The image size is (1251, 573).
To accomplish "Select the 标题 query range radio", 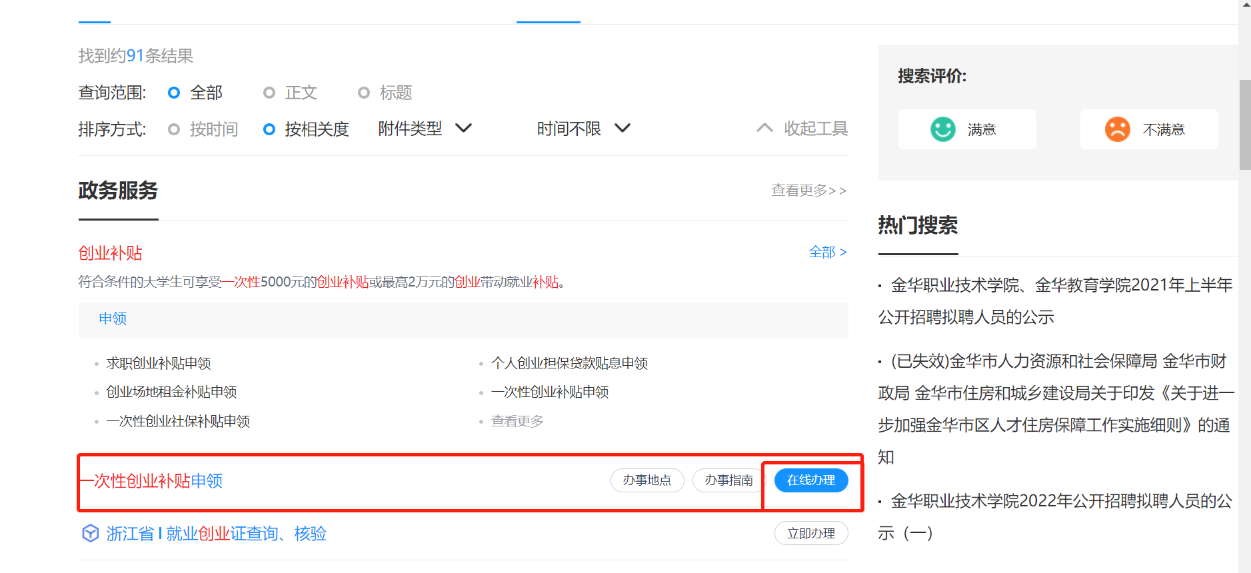I will pyautogui.click(x=364, y=93).
